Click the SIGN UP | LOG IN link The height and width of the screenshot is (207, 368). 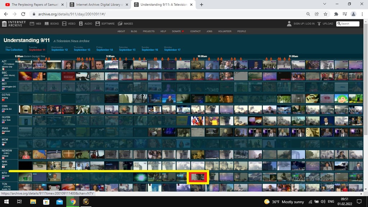[304, 23]
